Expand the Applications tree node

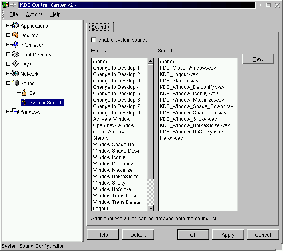click(x=8, y=26)
